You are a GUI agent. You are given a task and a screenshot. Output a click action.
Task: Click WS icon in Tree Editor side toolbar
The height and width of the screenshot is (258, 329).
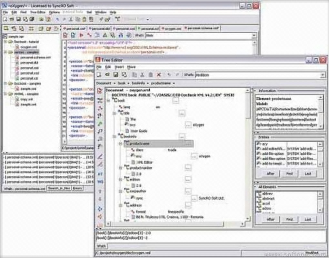pos(100,182)
